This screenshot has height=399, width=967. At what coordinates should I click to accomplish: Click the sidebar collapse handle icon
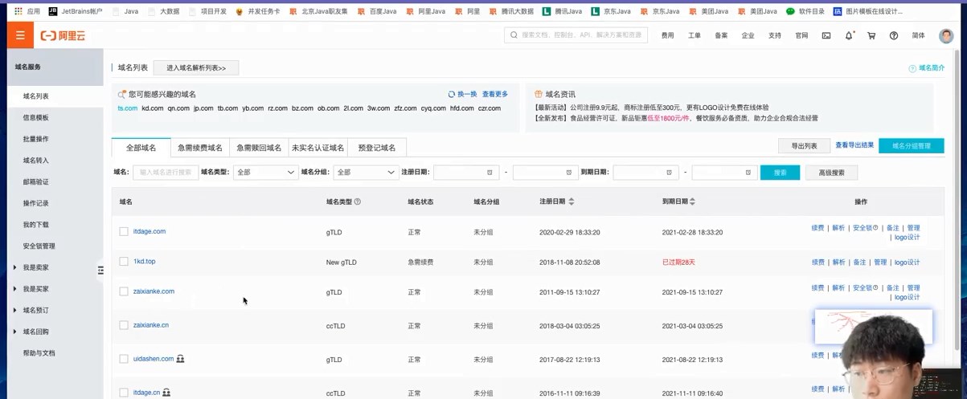(x=100, y=270)
